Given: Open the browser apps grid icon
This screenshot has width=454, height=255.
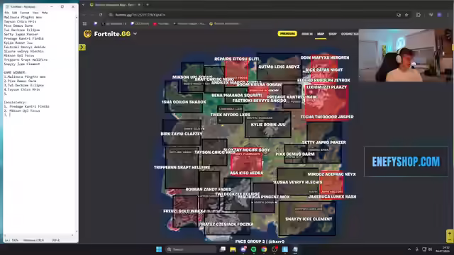Looking at the screenshot, I should click(x=84, y=23).
